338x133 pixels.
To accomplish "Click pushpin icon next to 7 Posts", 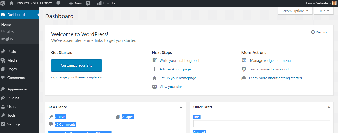I will [x=51, y=117].
